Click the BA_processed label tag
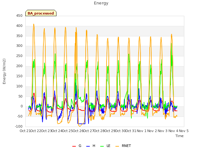This screenshot has width=203, height=152. click(x=41, y=13)
